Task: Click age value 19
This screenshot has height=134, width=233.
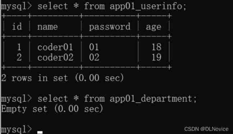Action: click(x=157, y=57)
